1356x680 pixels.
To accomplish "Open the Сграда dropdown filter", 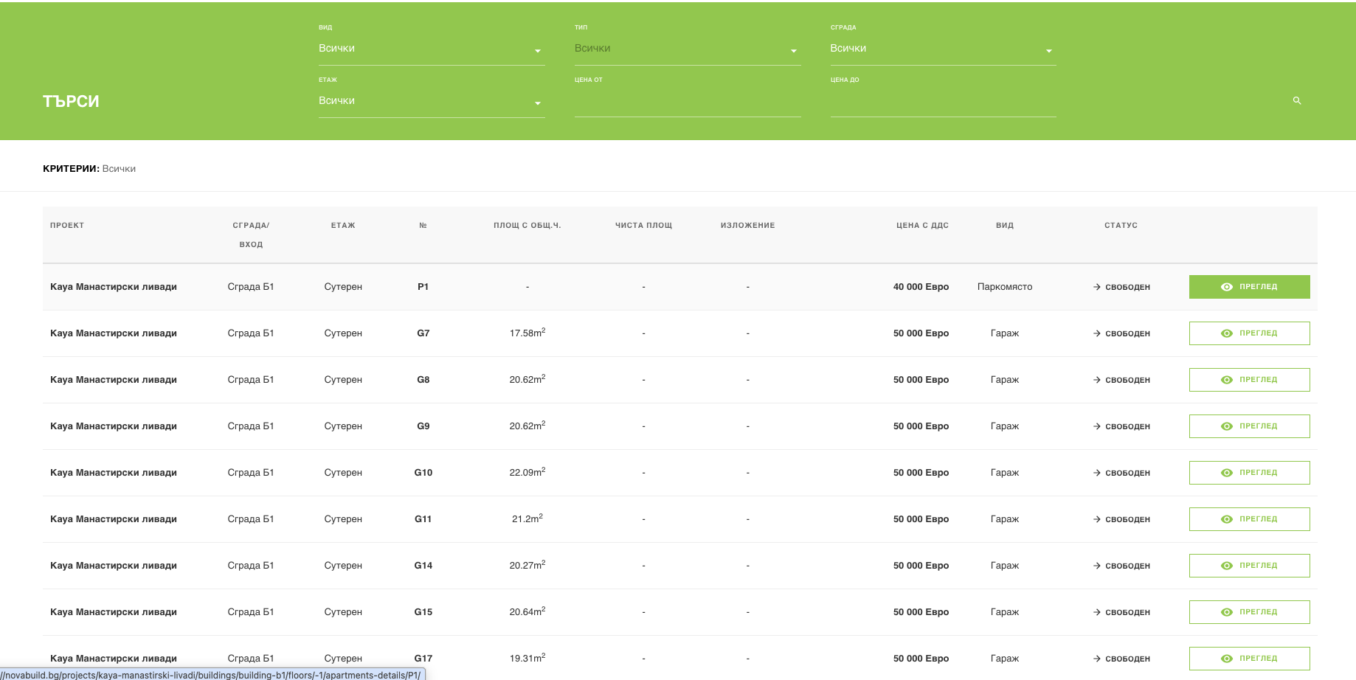I will 942,49.
